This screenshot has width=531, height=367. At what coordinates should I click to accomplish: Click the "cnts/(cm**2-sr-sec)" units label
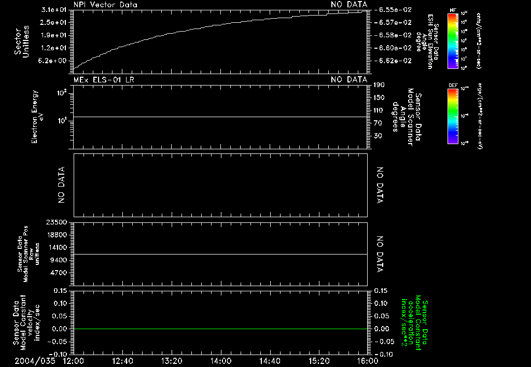(479, 41)
